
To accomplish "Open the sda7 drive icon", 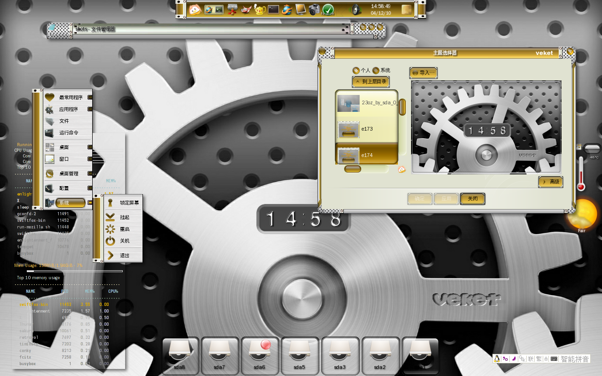I will click(x=219, y=356).
